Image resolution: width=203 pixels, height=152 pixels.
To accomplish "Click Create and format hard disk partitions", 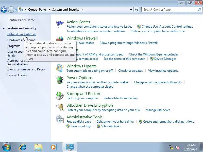I will pos(168,122).
